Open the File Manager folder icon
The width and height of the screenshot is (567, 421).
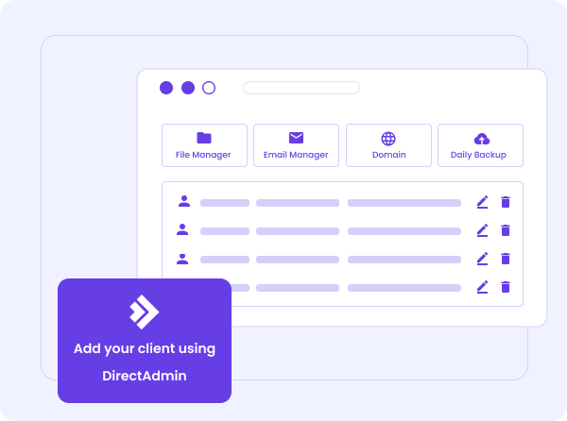pyautogui.click(x=204, y=138)
